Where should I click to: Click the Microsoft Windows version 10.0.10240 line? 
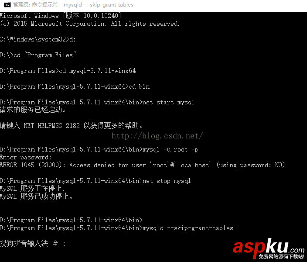(x=61, y=16)
